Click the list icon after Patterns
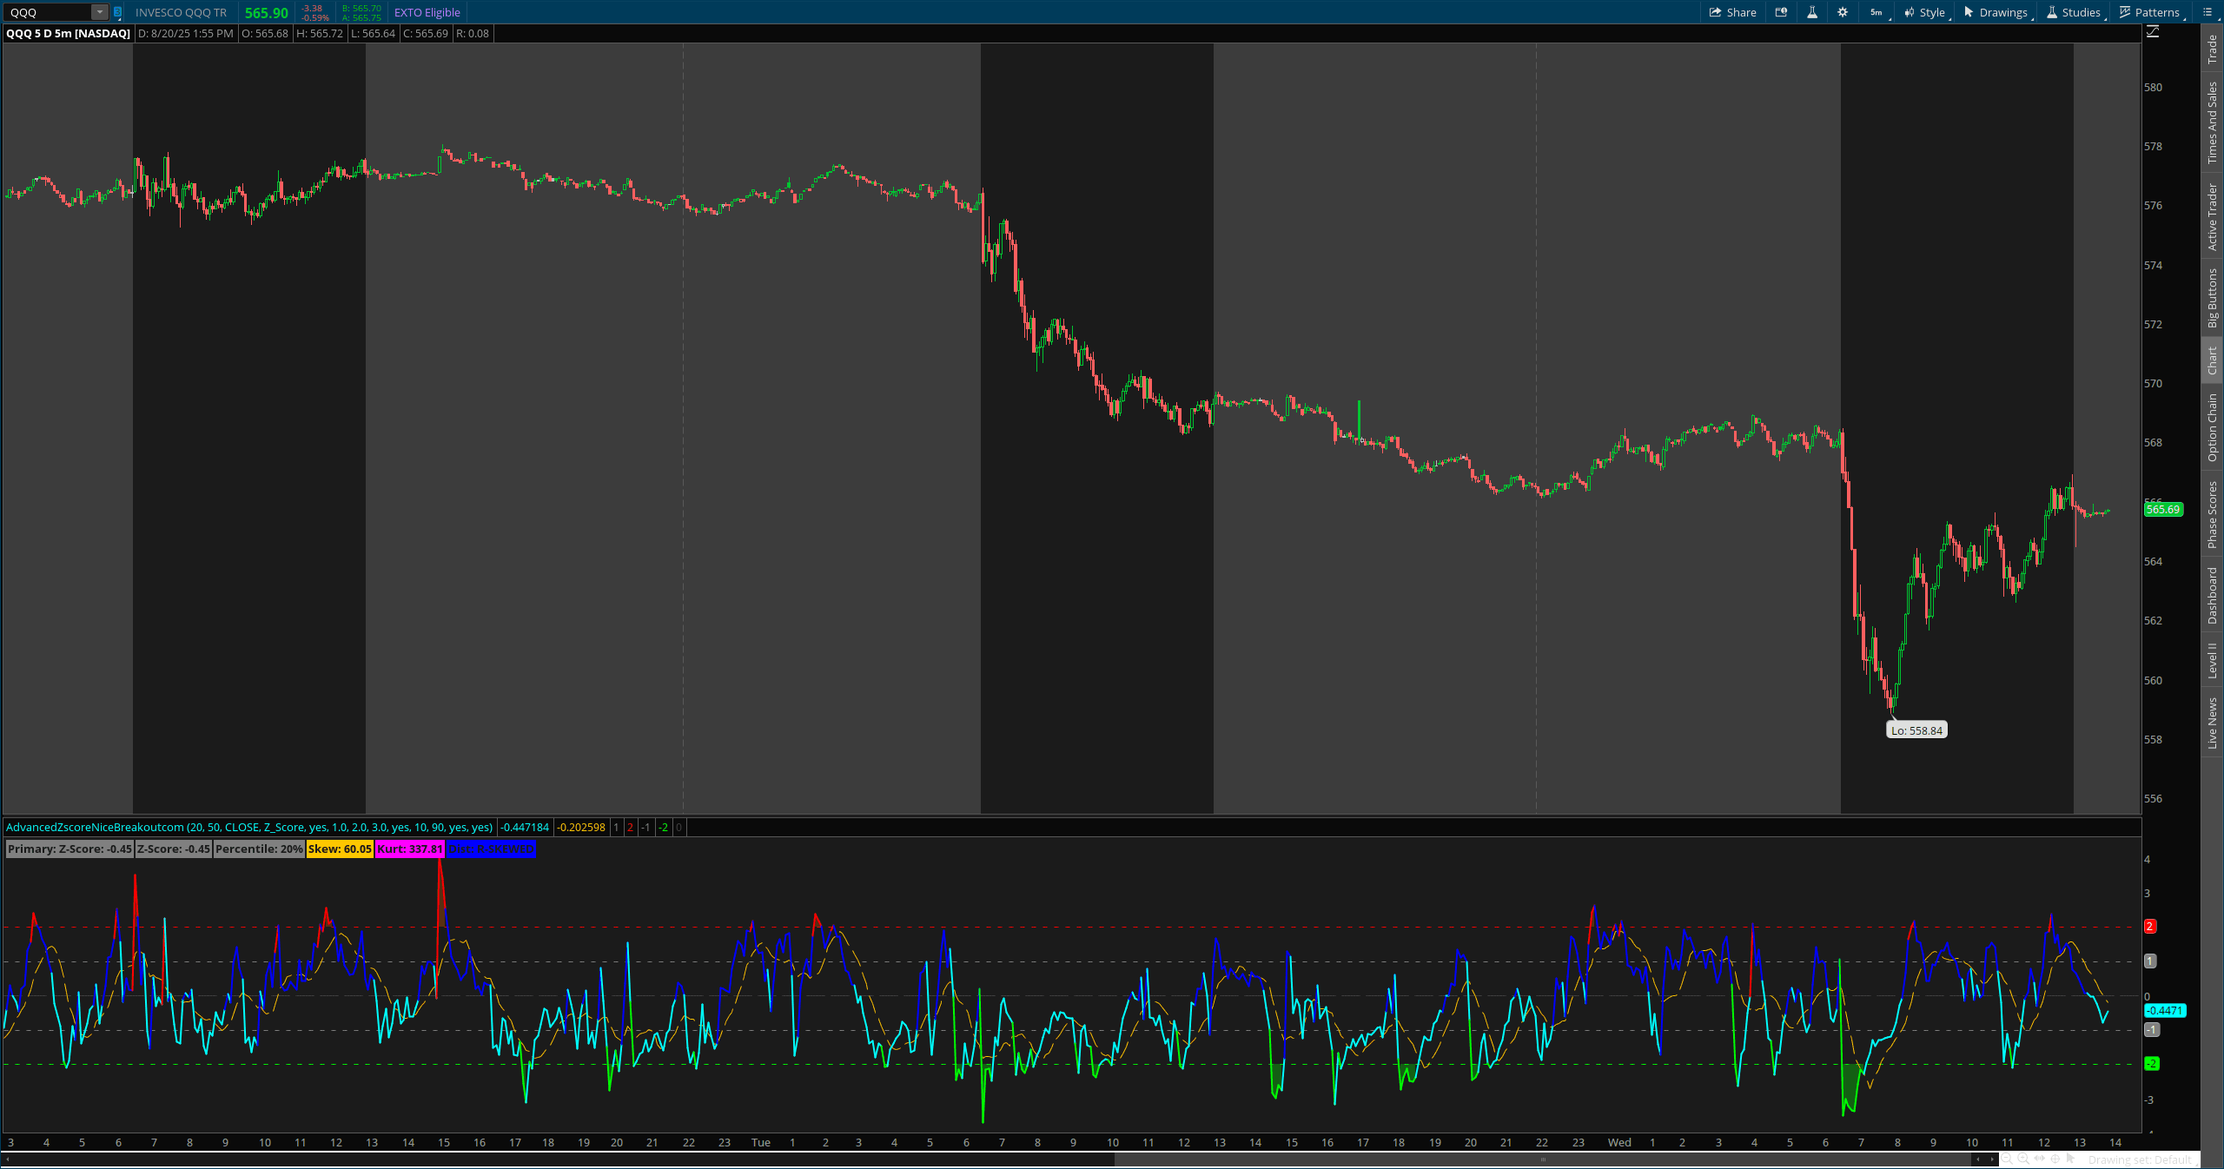This screenshot has height=1169, width=2224. click(2207, 12)
